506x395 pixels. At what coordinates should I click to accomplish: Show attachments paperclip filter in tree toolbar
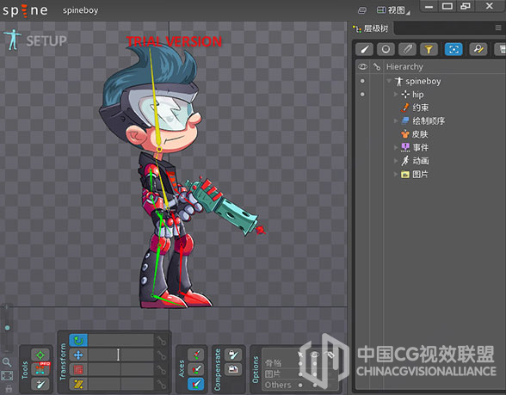pyautogui.click(x=407, y=49)
